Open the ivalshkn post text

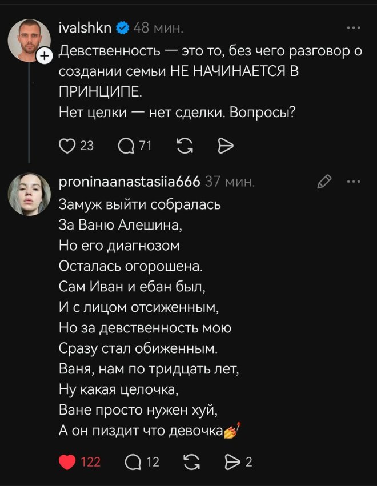(211, 82)
